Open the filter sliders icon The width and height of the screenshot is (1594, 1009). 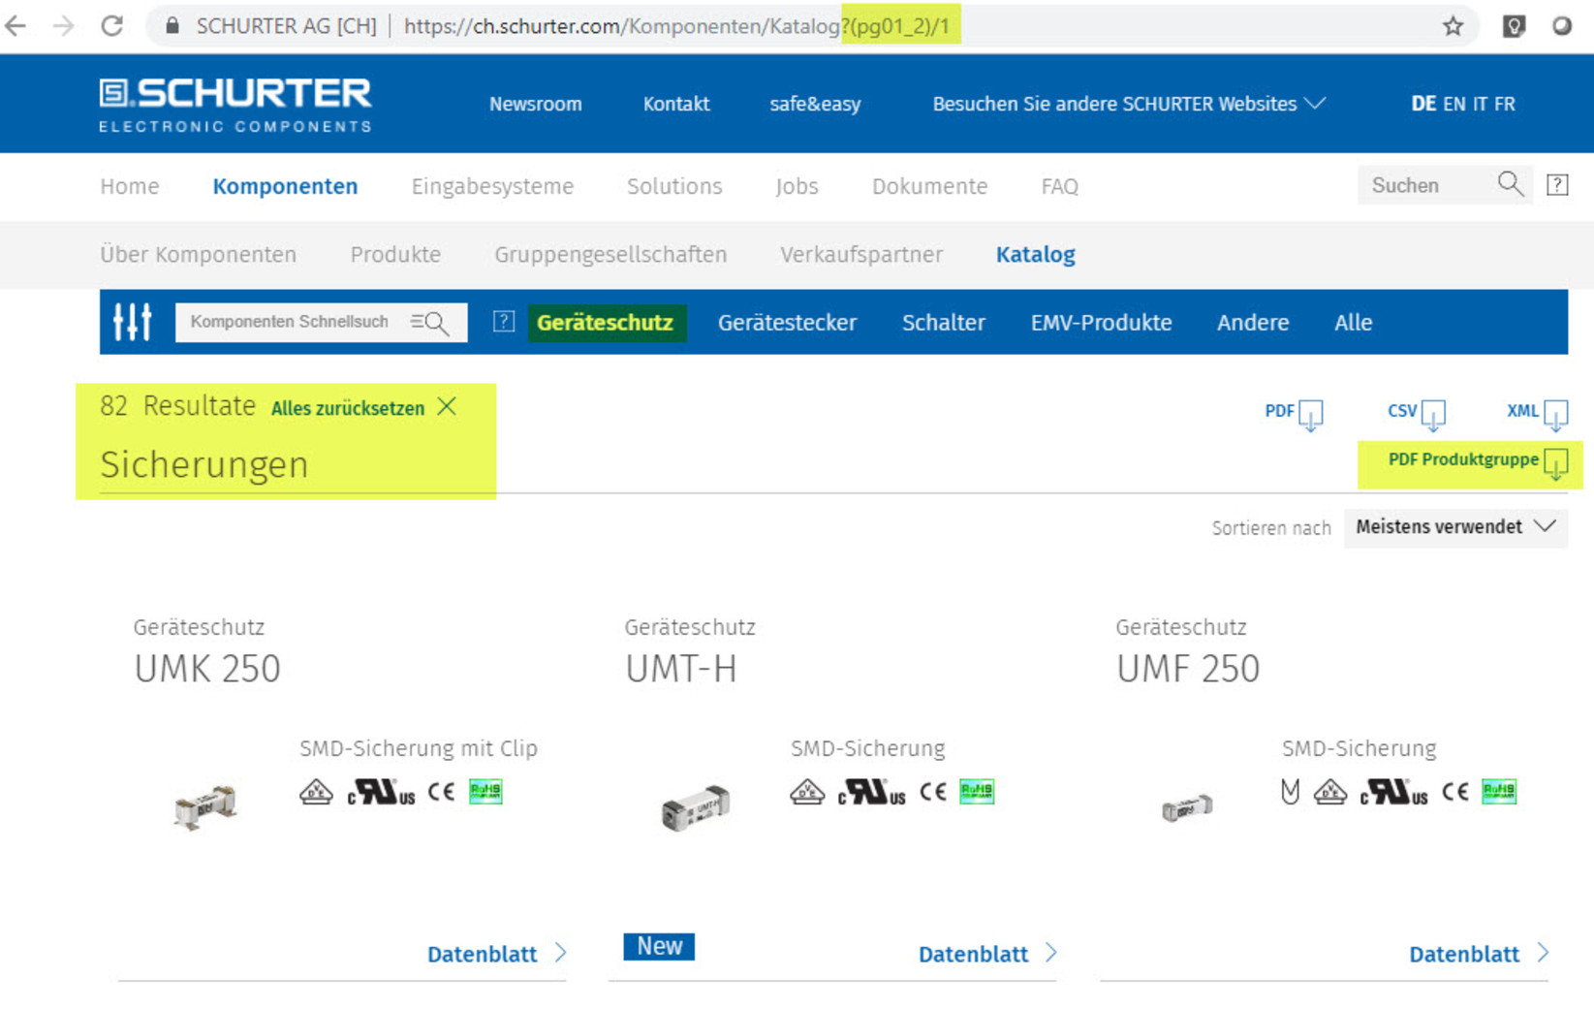pos(133,322)
